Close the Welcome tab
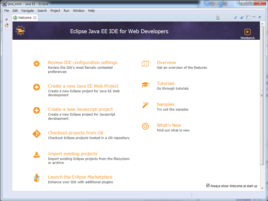 pyautogui.click(x=35, y=18)
